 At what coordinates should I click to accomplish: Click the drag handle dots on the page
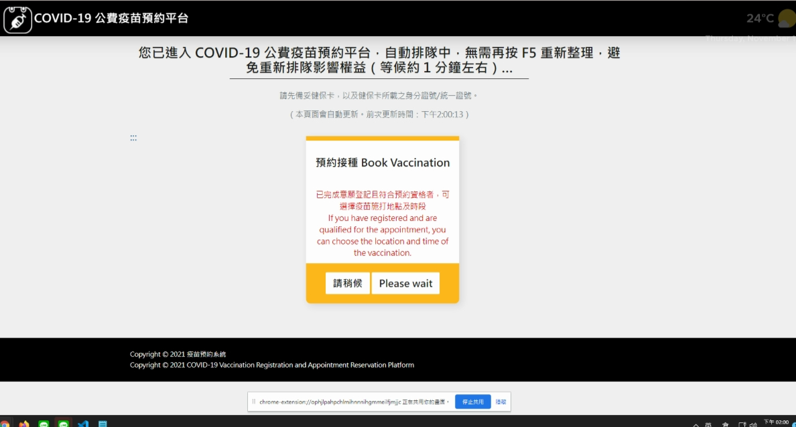(133, 137)
